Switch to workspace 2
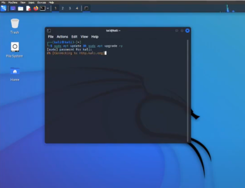The width and height of the screenshot is (245, 188). [x=63, y=8]
